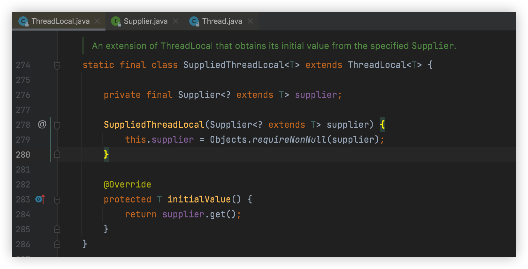Screen dimensions: 528x269
Task: Switch to the Supplier.java tab
Action: 145,21
